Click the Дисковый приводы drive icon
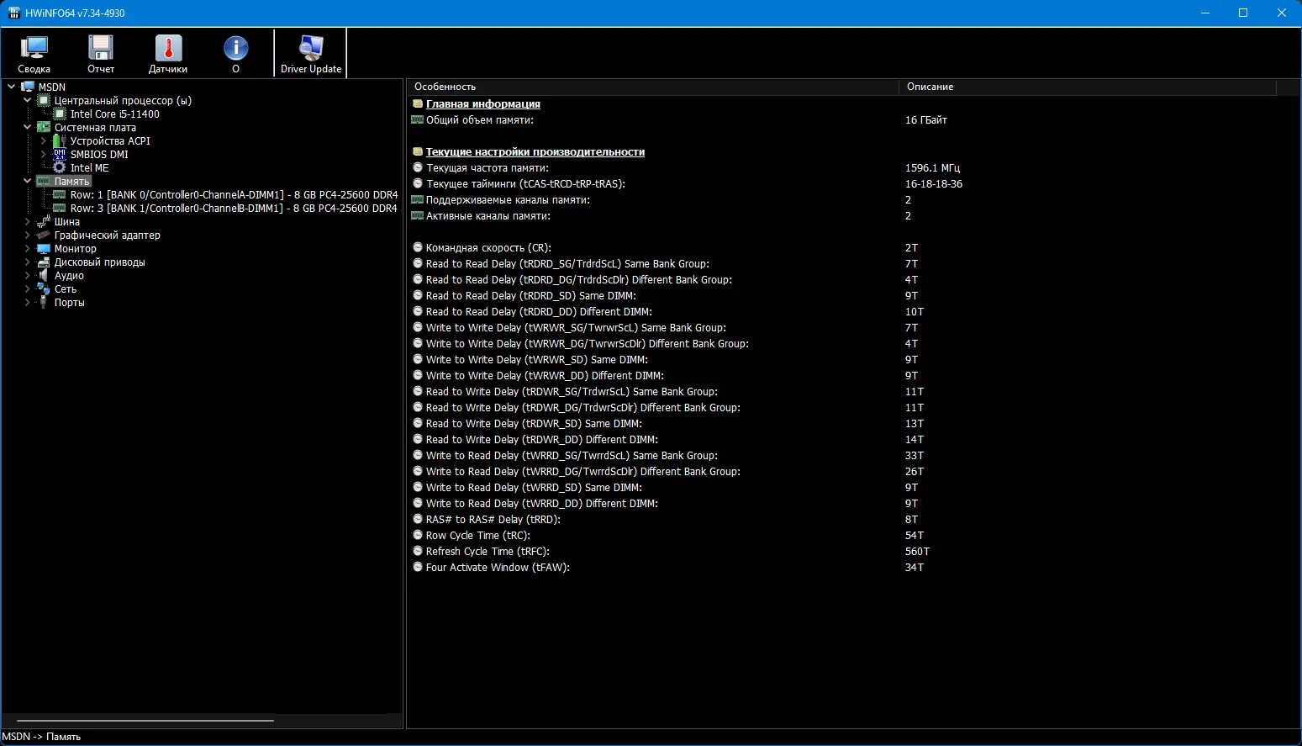 click(44, 262)
